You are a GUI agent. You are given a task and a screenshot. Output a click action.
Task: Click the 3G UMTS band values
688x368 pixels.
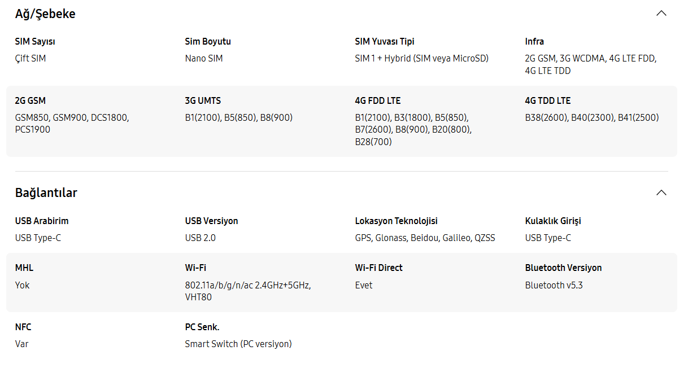pos(239,118)
